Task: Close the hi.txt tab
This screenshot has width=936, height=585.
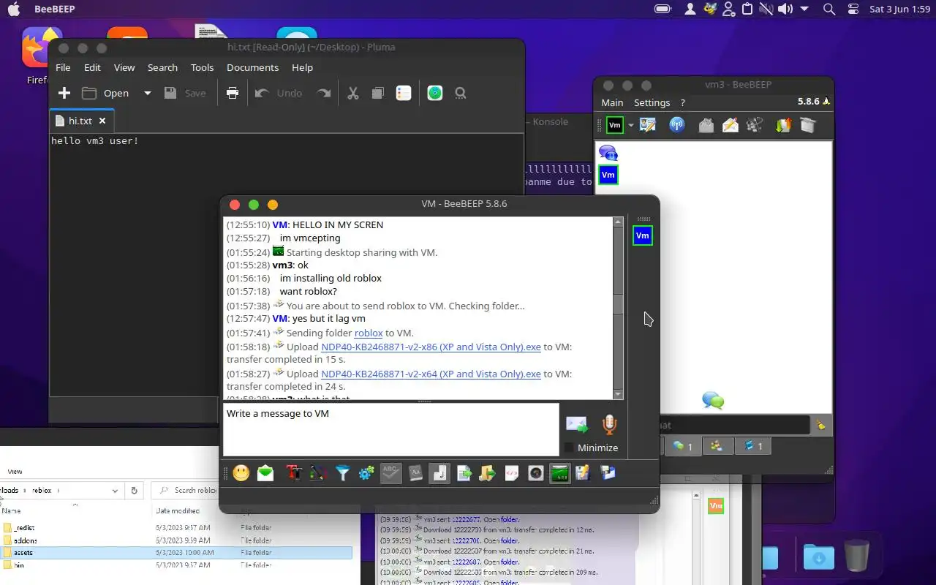Action: (x=102, y=121)
